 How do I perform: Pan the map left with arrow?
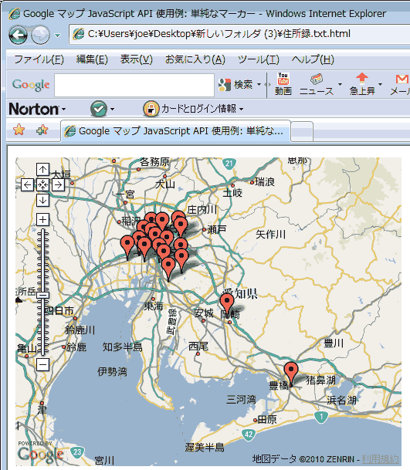pyautogui.click(x=27, y=185)
